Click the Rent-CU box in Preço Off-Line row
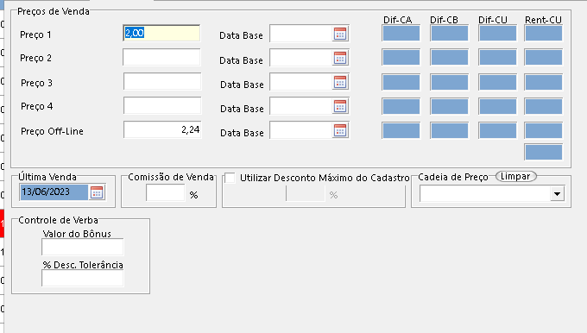 pyautogui.click(x=544, y=131)
